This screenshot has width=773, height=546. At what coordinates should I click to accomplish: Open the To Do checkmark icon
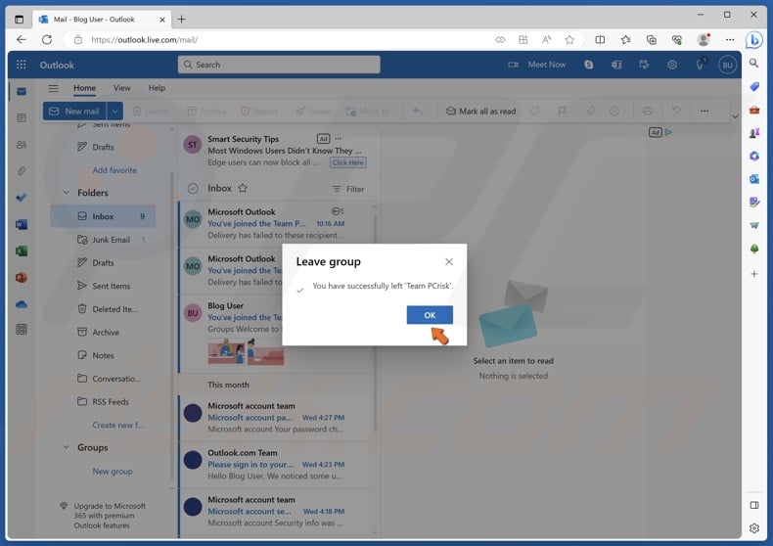(22, 198)
